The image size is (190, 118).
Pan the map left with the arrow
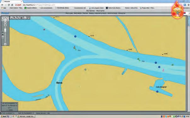coord(3,20)
